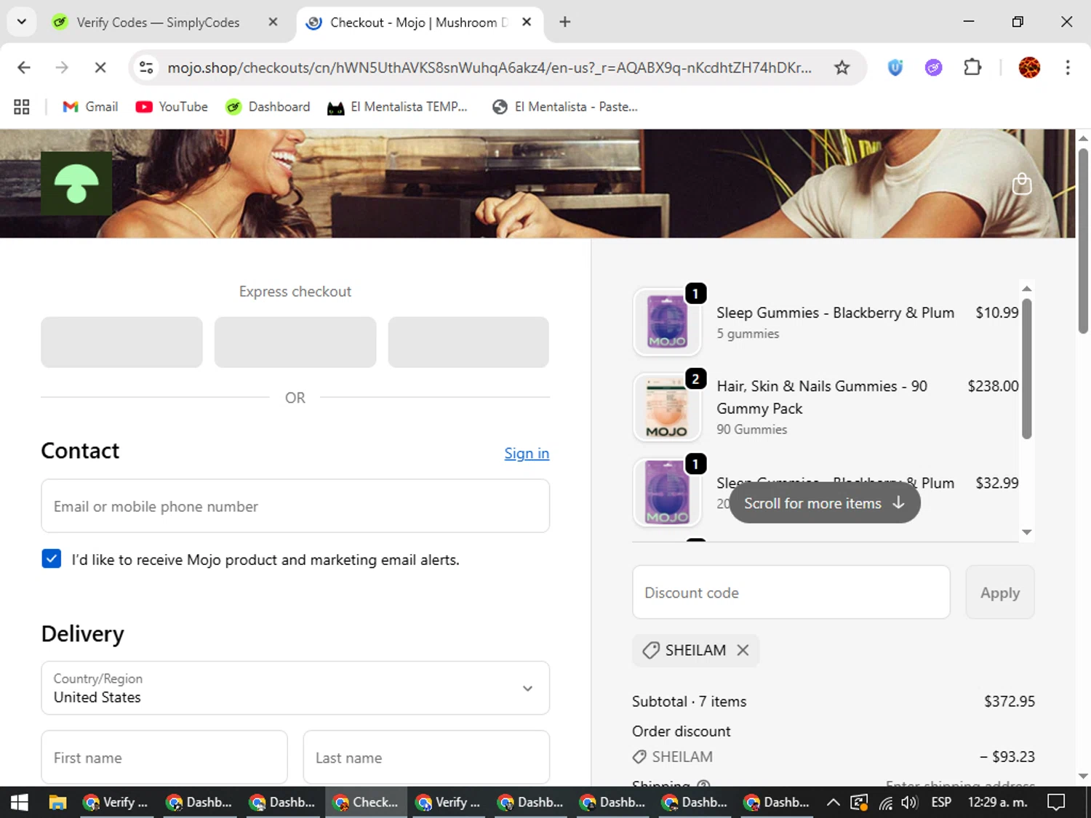Click Scroll for more items button
Viewport: 1091px width, 818px height.
point(825,503)
